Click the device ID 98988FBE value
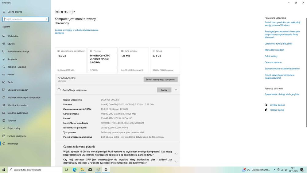The height and width of the screenshot is (173, 307). pos(122,123)
